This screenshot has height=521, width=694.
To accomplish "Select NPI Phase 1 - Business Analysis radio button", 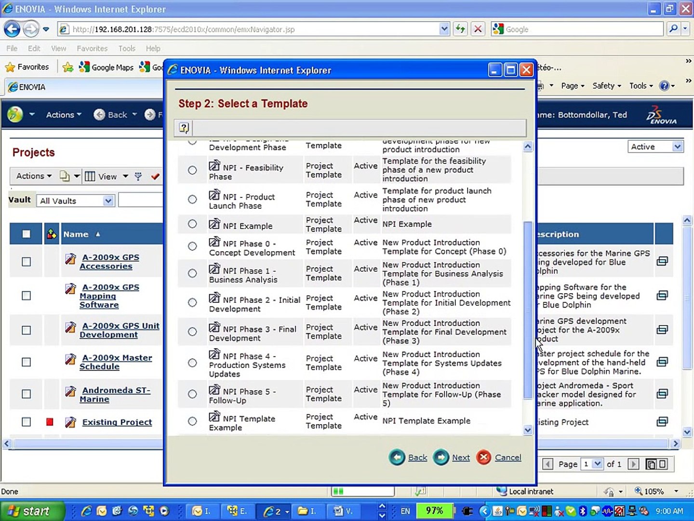I will (x=192, y=273).
